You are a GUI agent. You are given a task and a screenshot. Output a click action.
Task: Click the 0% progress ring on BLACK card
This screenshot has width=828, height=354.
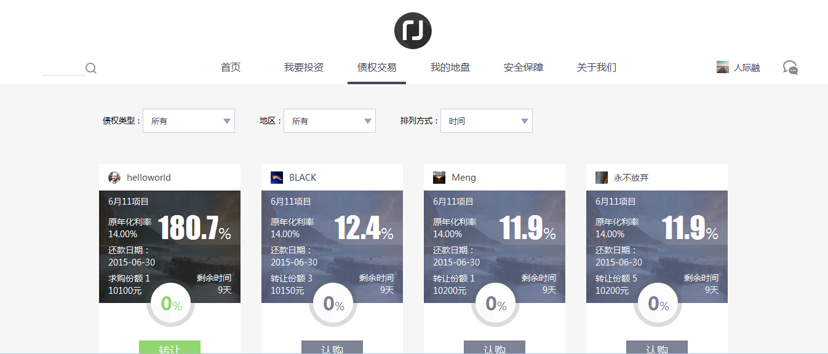tap(333, 304)
